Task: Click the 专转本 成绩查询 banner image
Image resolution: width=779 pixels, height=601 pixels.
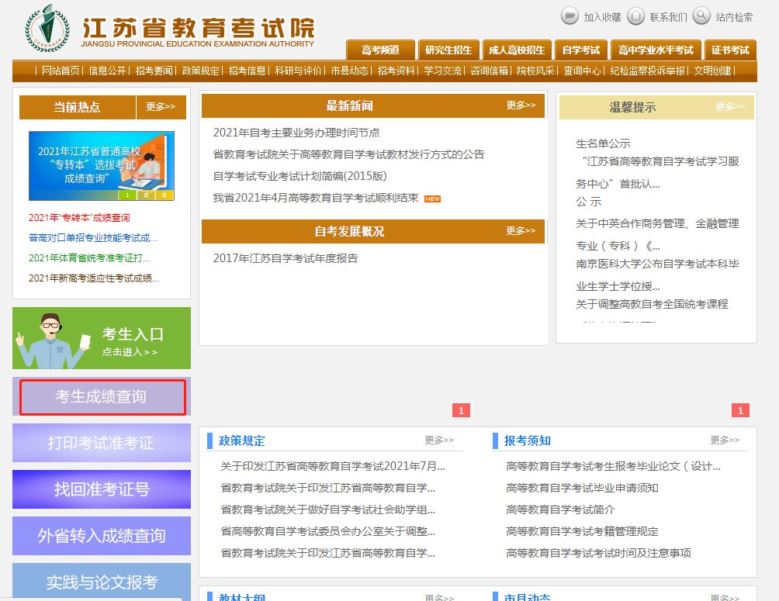Action: point(102,166)
